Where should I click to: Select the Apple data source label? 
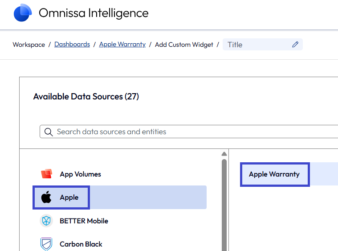point(69,197)
